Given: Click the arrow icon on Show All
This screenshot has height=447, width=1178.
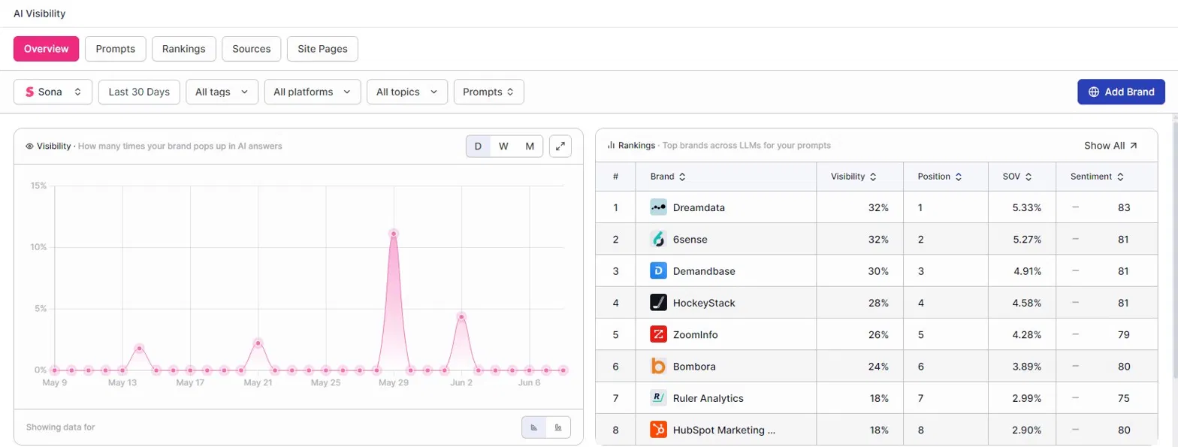Looking at the screenshot, I should tap(1133, 146).
